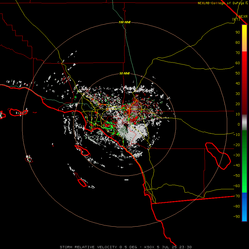Click the -90 value on velocity scale
249x249 pixels.
[237, 217]
